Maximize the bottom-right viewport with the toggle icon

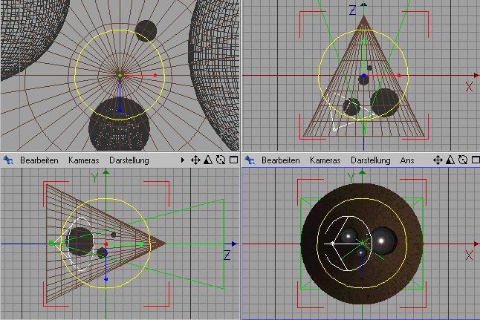tap(475, 160)
